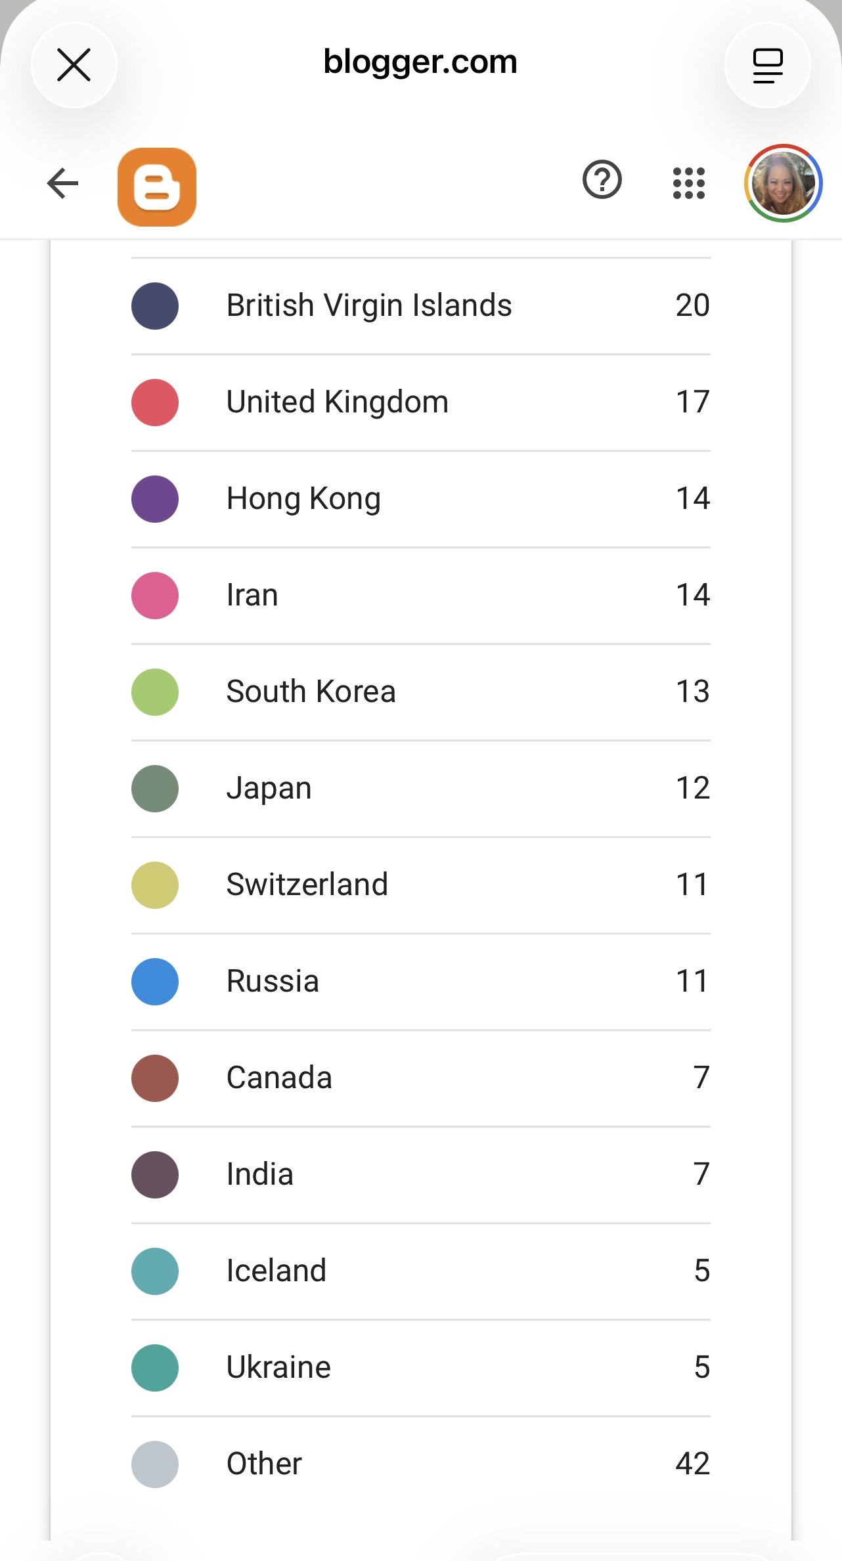Click the Japan legend dot

pos(155,789)
